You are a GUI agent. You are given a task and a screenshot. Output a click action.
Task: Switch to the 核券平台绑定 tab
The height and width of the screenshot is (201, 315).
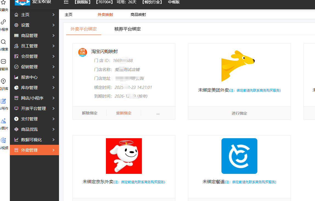[128, 29]
